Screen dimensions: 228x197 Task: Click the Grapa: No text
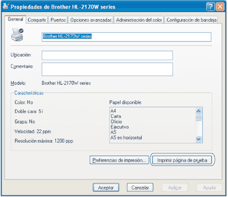click(x=25, y=121)
